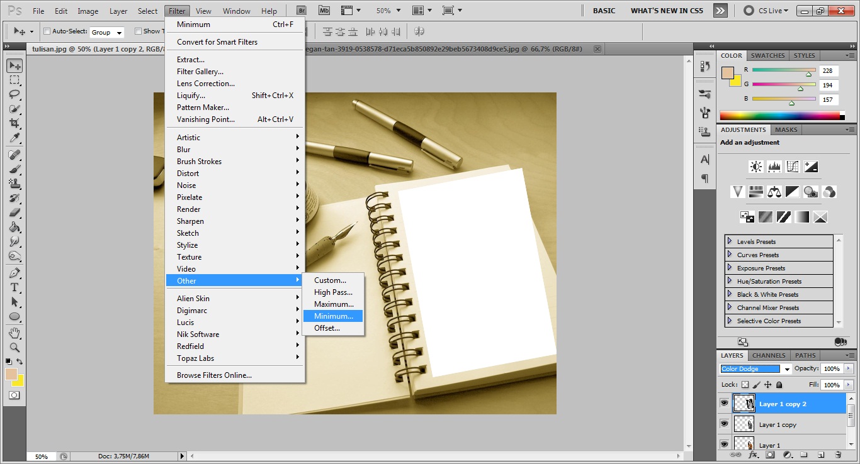The height and width of the screenshot is (464, 860).
Task: Switch to the Channels tab
Action: point(769,355)
